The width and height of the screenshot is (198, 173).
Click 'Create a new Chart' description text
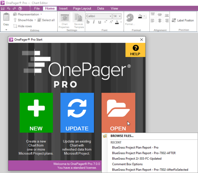36,147
